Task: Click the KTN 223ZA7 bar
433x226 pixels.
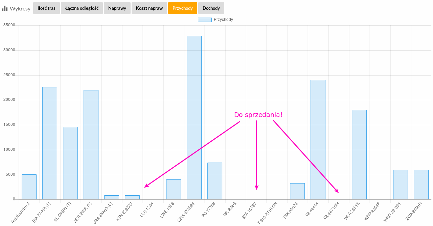Action: point(132,197)
